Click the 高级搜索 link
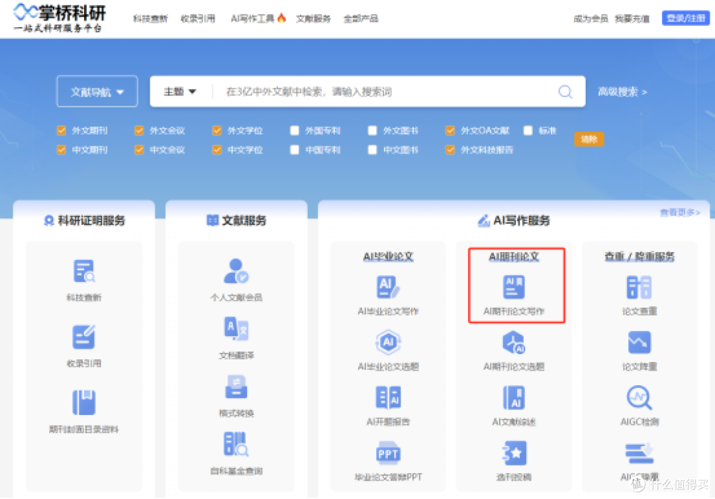The height and width of the screenshot is (499, 715). coord(622,92)
